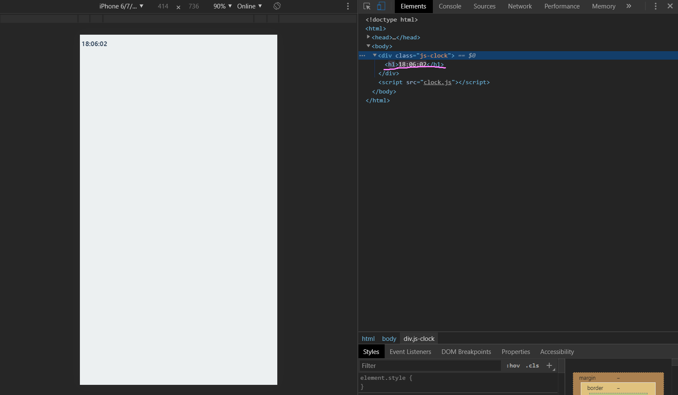Focus the styles Filter input
678x395 pixels.
click(x=430, y=366)
